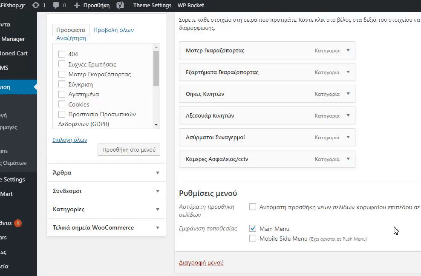Uncheck the Main Menu location
Image resolution: width=421 pixels, height=276 pixels.
tap(253, 229)
